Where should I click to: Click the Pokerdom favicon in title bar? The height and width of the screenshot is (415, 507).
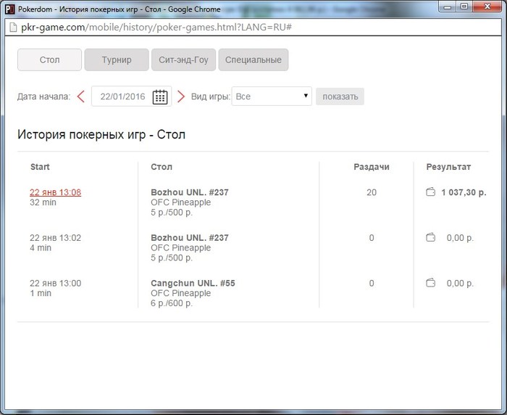[9, 9]
